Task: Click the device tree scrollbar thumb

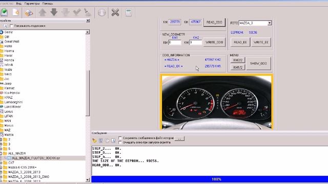Action: (x=88, y=93)
